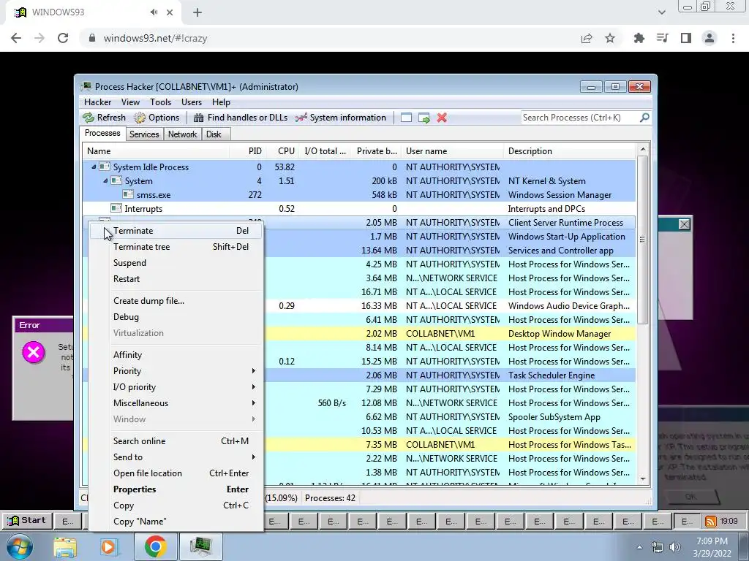Open the Hacker menu
Screen dimensions: 749x561
[x=97, y=102]
